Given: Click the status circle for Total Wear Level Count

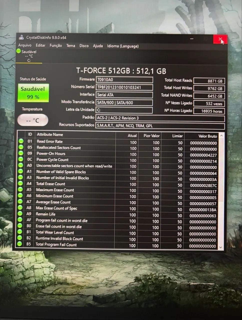Looking at the screenshot, I should (20, 231).
